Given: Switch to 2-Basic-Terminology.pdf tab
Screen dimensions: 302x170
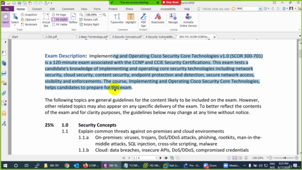Looking at the screenshot, I should click(93, 37).
